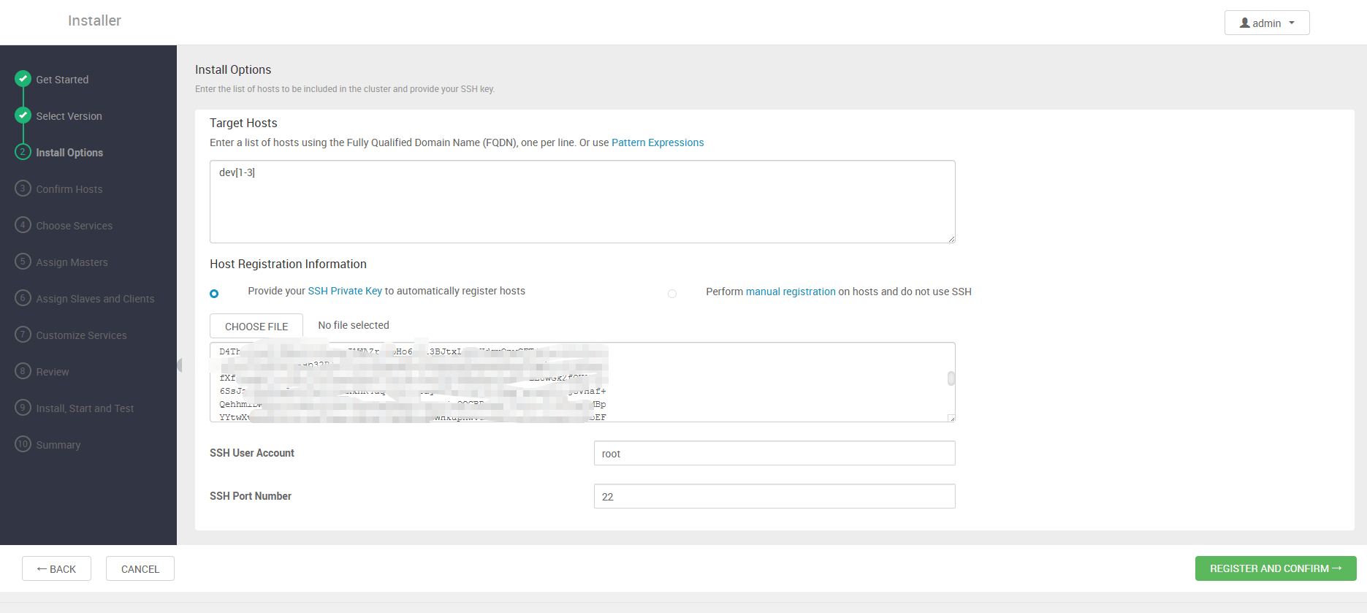Open Install Options step in sidebar
This screenshot has width=1367, height=613.
point(69,153)
